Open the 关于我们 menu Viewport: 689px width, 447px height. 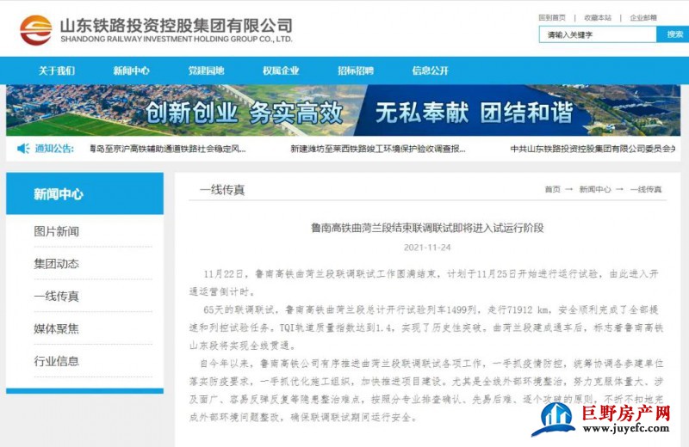coord(56,70)
